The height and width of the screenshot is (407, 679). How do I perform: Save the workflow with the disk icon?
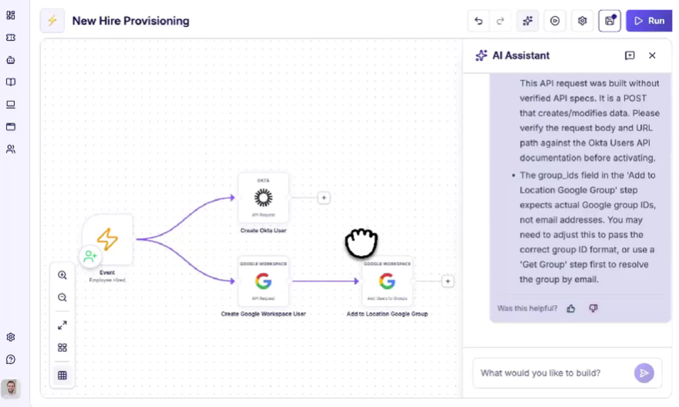point(609,21)
